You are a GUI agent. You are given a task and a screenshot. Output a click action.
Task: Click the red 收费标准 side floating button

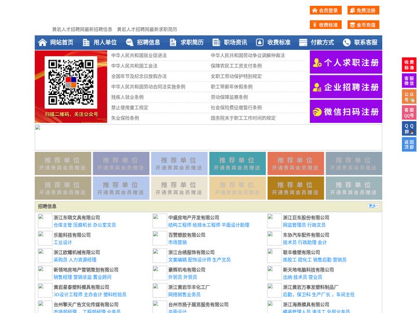[x=409, y=65]
